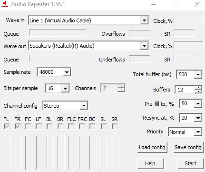Screen dimensions: 205x172
Task: Close the Audio Repeater window
Action: pos(197,4)
